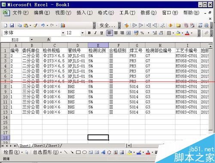Screen dimensions: 215x163
Task: Insert clip art from drawing toolbar
Action: (116, 152)
